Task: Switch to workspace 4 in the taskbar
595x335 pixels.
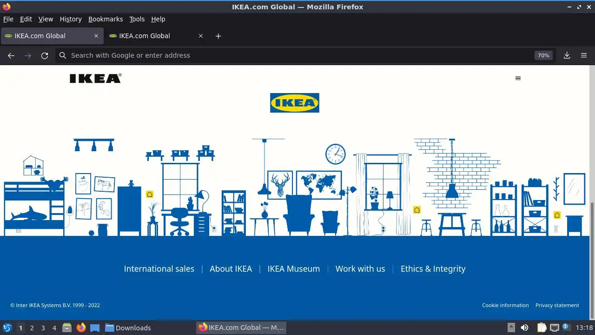Action: point(54,328)
